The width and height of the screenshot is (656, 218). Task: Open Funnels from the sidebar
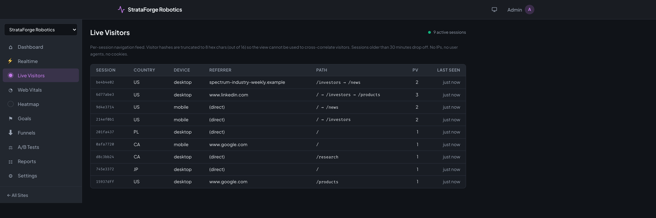pyautogui.click(x=41, y=133)
